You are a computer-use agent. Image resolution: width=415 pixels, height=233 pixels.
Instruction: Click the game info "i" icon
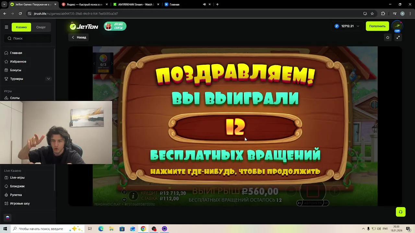pos(133,195)
